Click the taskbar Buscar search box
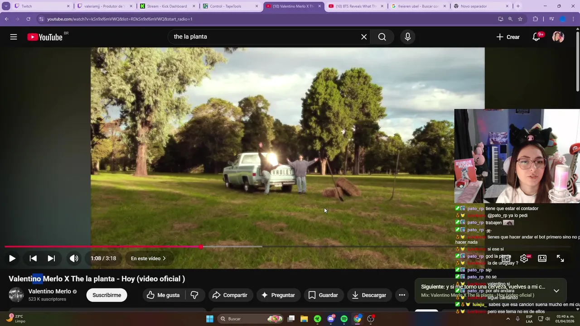The image size is (580, 326). 251,319
